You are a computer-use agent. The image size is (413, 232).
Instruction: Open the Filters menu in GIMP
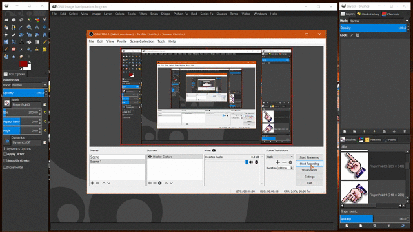click(143, 14)
